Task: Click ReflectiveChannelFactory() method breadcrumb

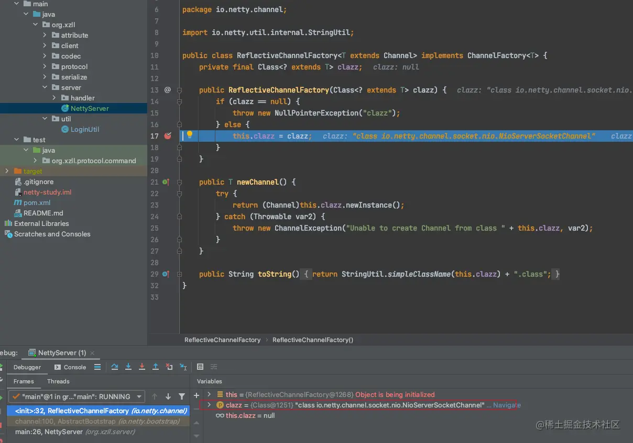Action: point(313,340)
